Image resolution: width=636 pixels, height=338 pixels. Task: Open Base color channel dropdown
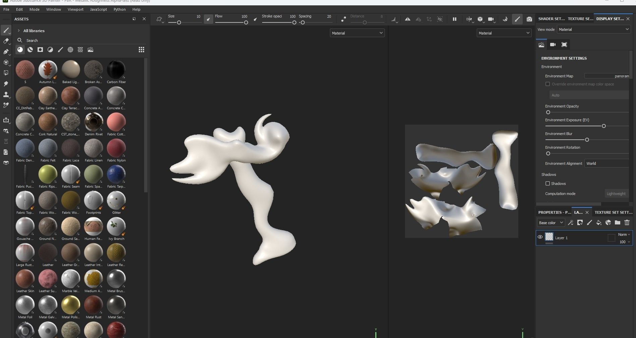coord(551,223)
